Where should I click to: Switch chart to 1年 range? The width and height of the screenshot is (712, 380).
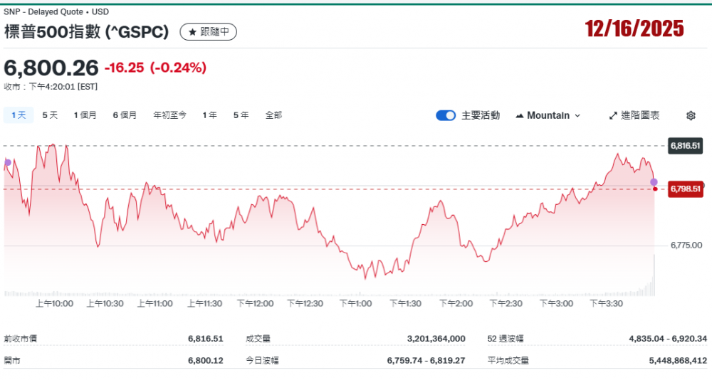coord(209,115)
